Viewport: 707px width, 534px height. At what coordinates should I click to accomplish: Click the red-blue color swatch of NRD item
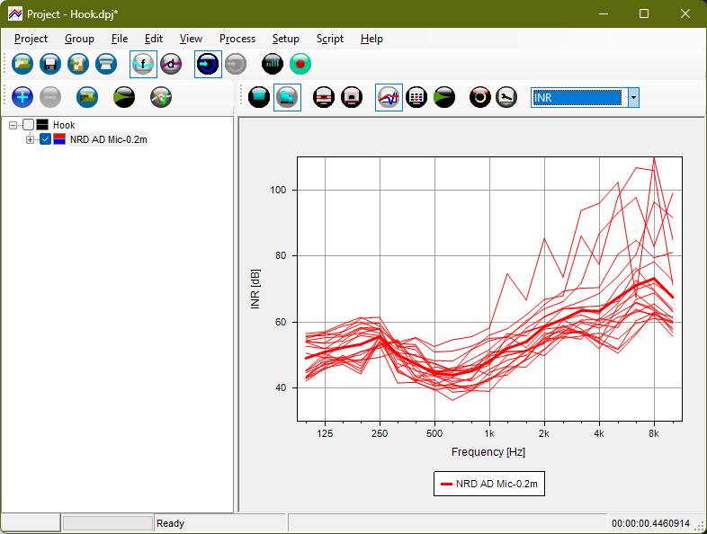click(x=59, y=139)
